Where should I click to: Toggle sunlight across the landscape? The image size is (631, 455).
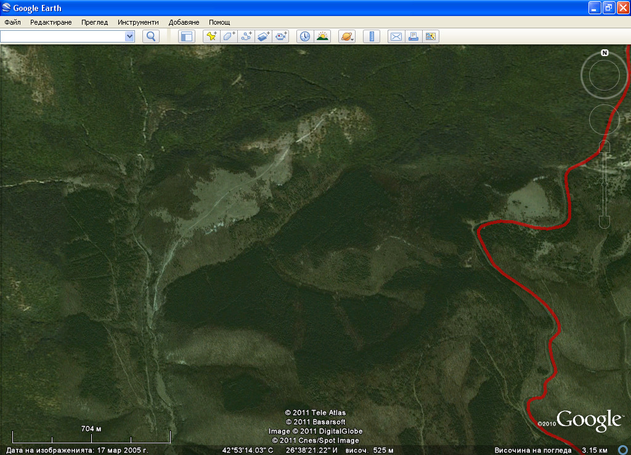point(322,36)
